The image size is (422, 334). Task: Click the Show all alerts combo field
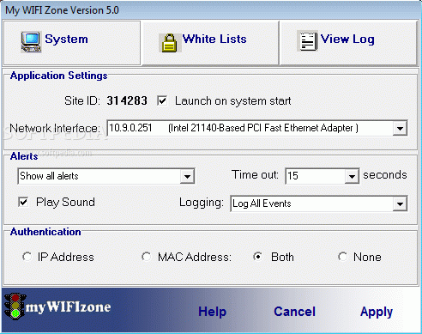[x=106, y=176]
